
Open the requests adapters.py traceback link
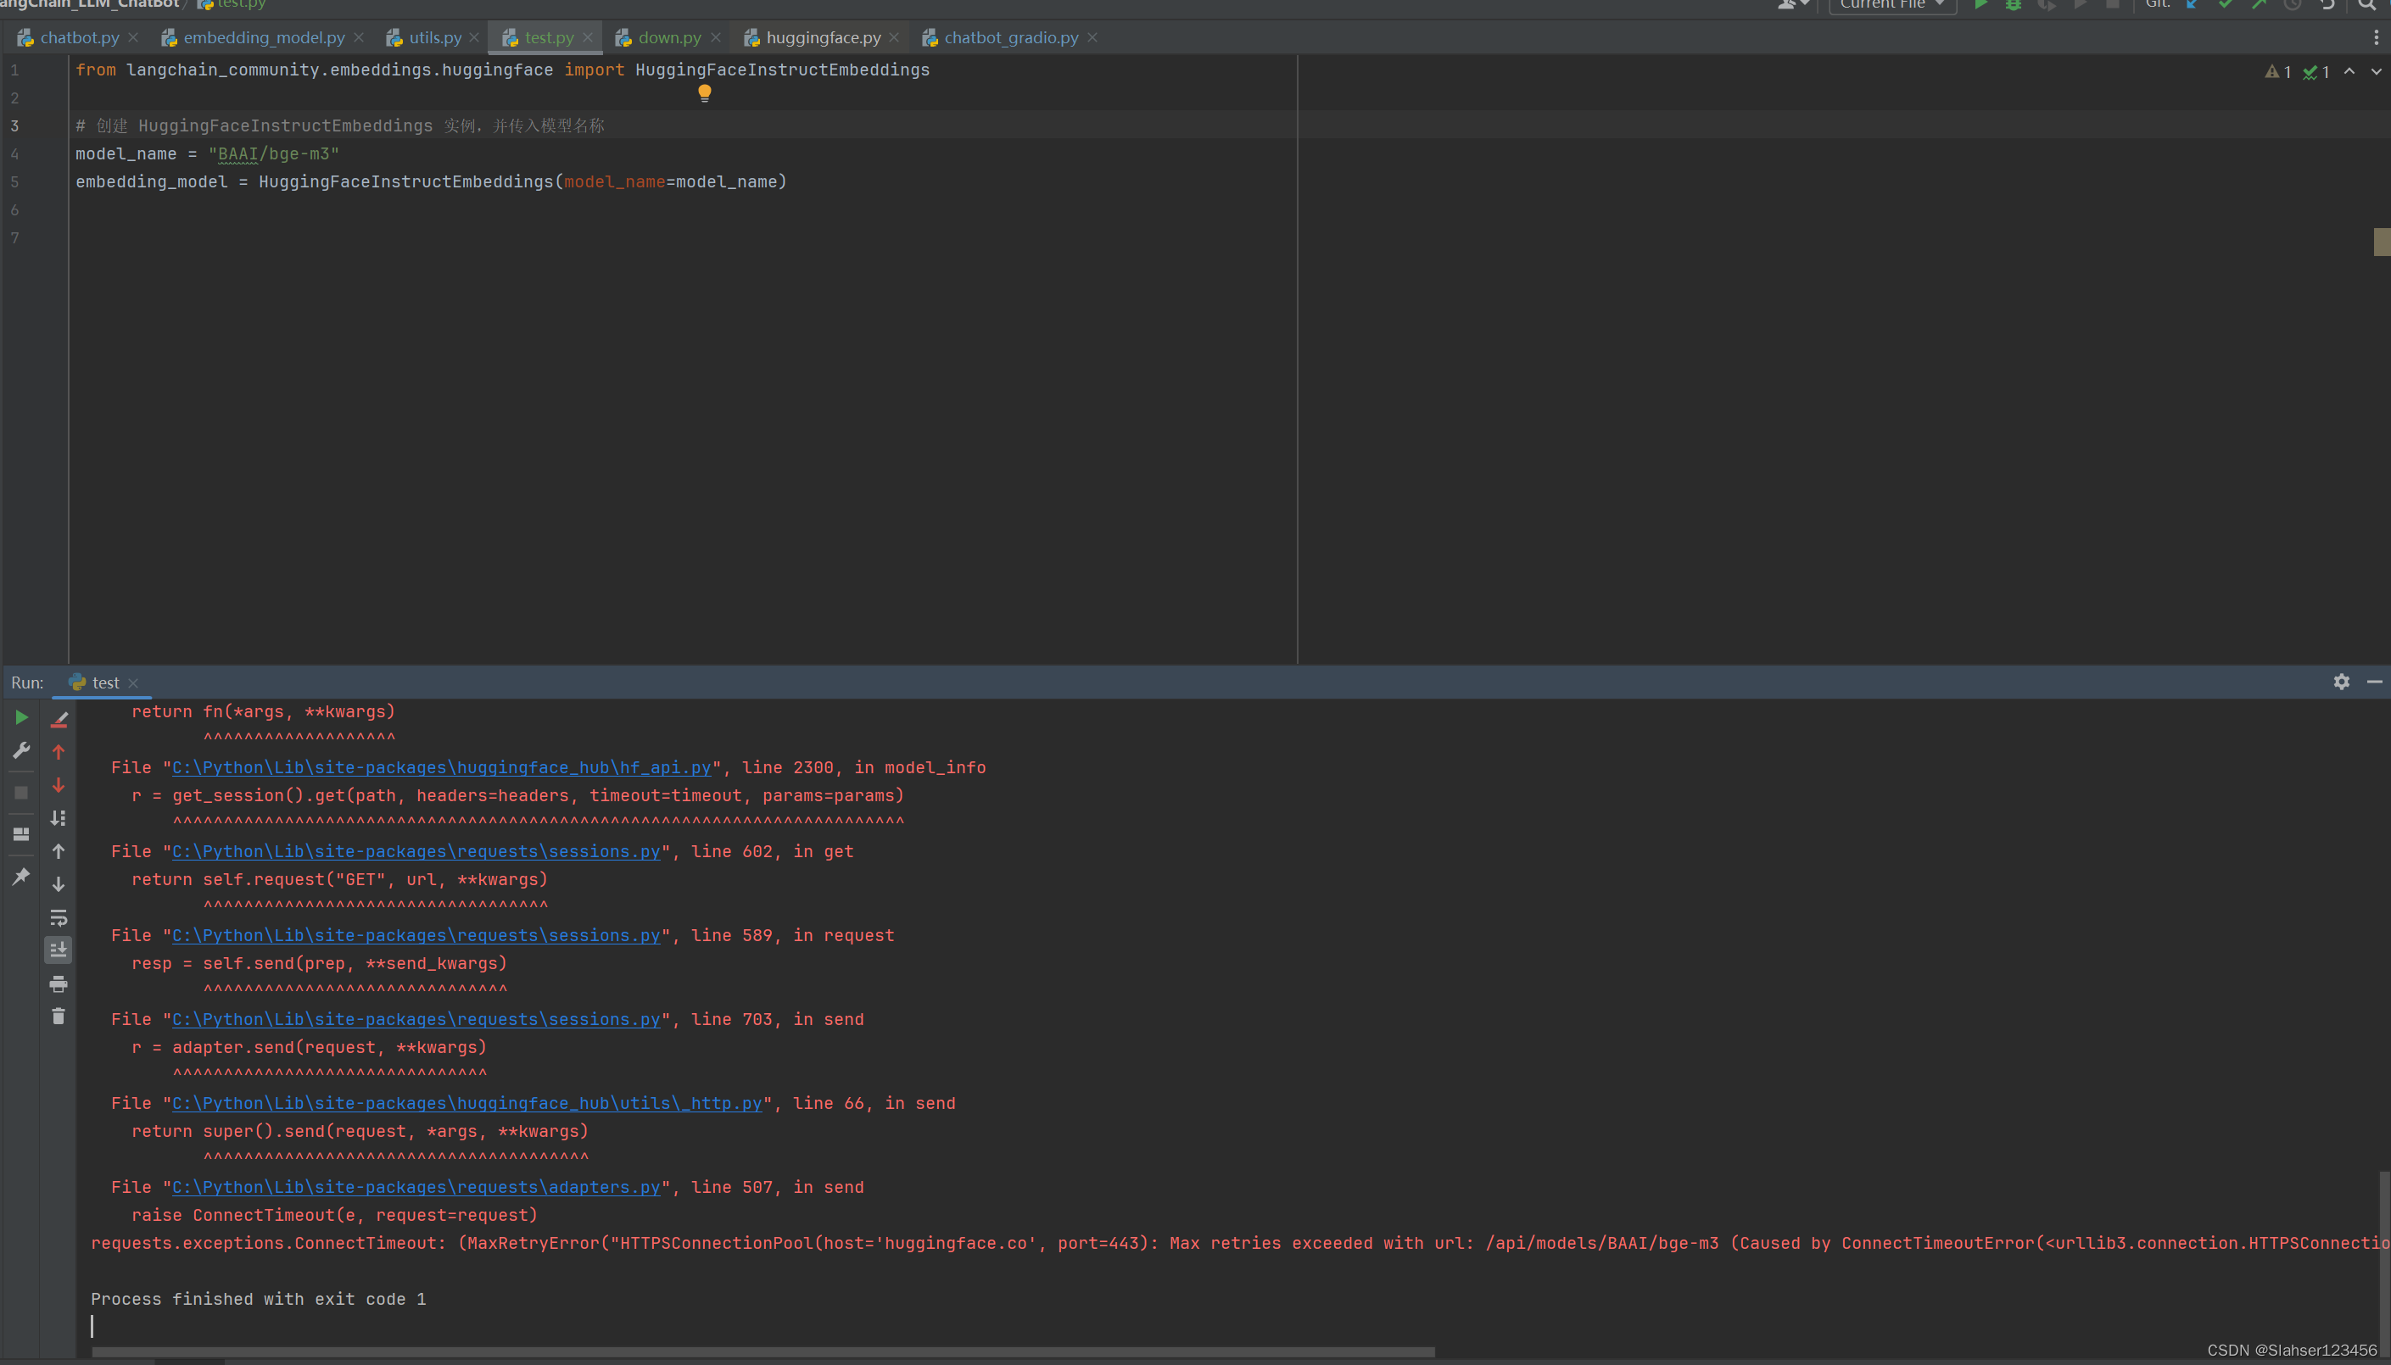pyautogui.click(x=416, y=1187)
